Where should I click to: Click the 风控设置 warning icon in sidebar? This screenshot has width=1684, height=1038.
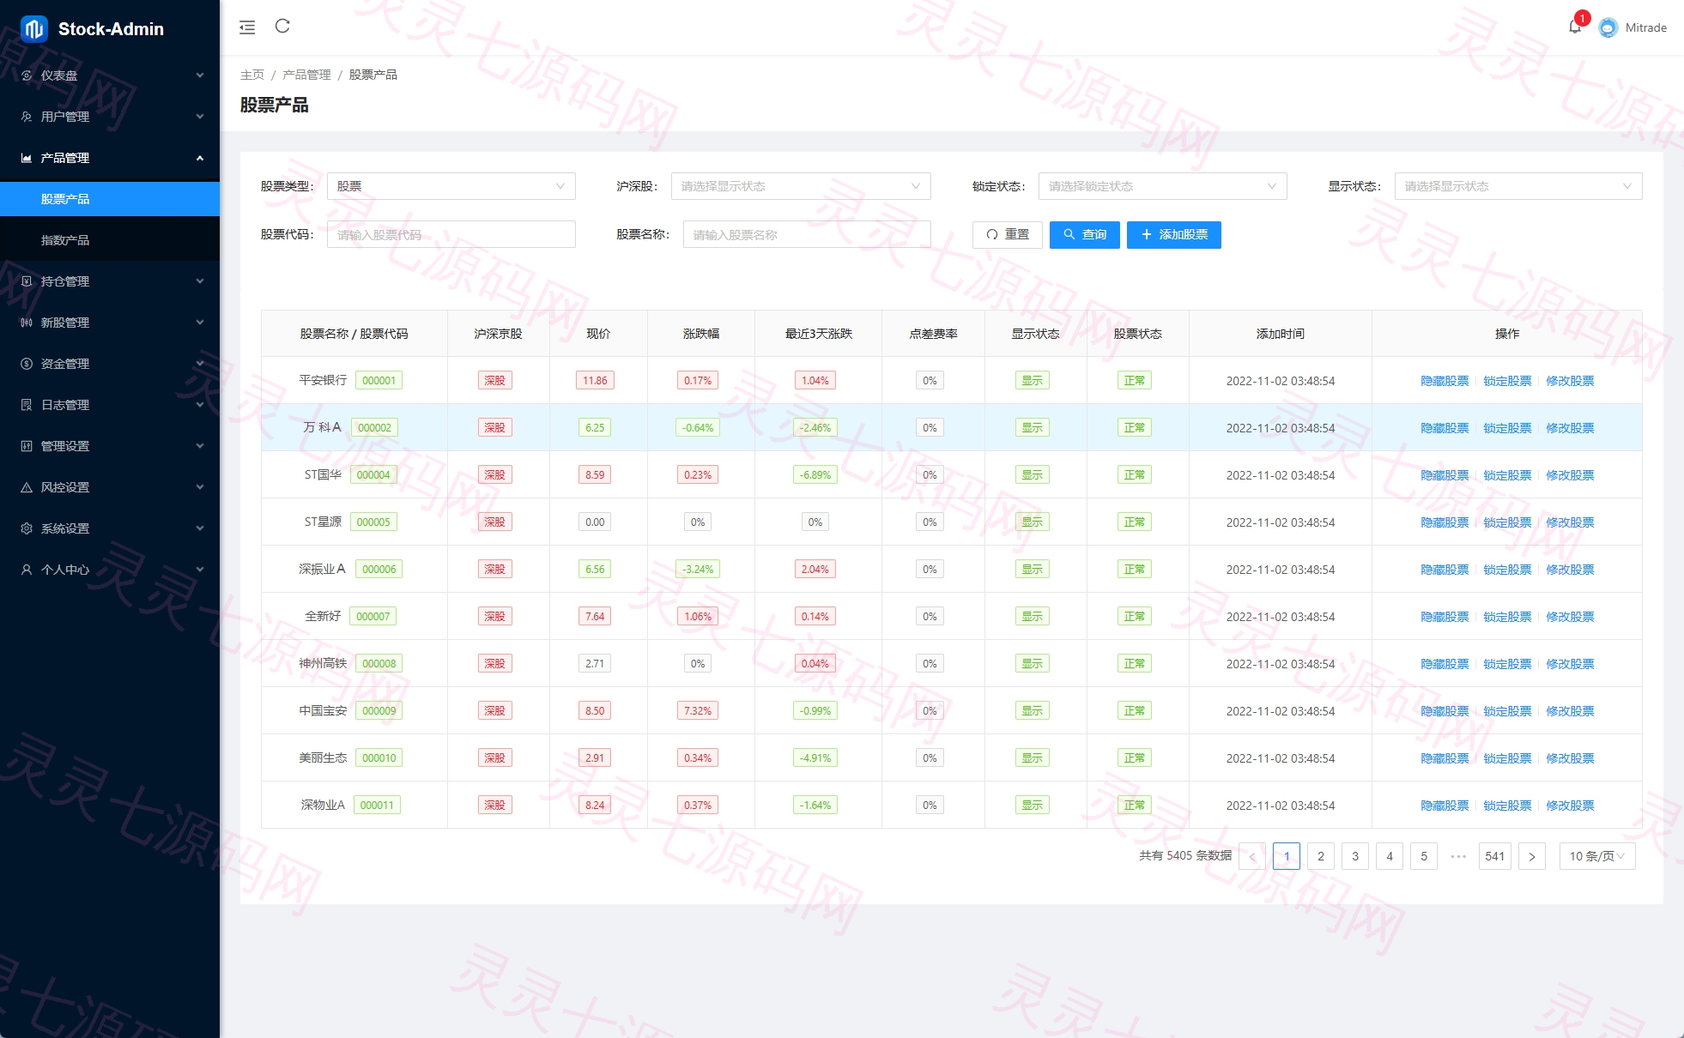pos(27,487)
